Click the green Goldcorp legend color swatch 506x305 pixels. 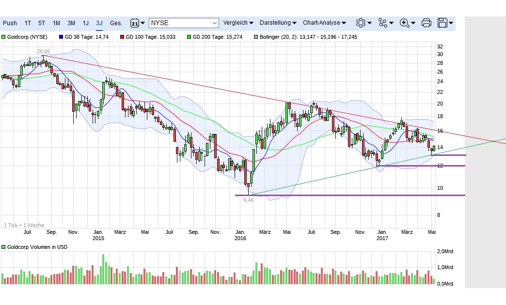pyautogui.click(x=4, y=36)
